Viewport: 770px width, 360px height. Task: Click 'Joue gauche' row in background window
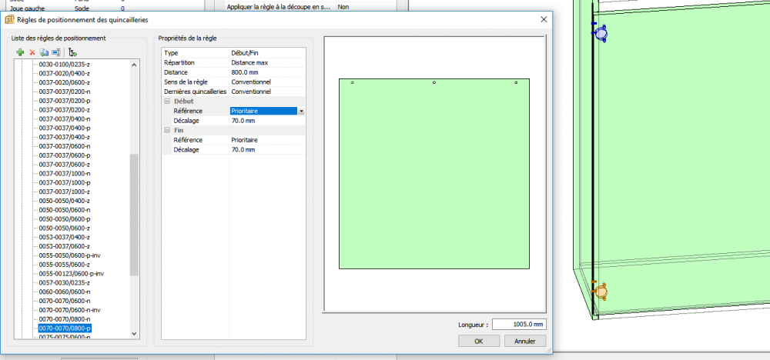28,8
